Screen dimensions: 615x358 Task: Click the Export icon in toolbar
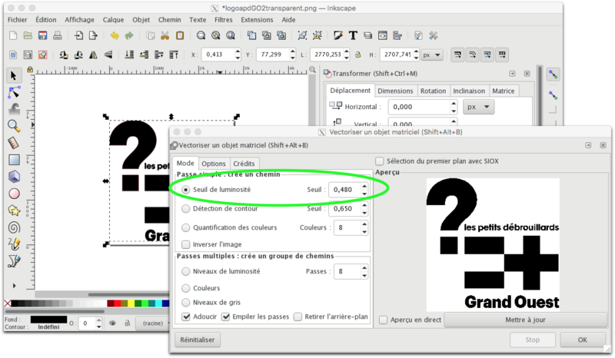click(93, 35)
